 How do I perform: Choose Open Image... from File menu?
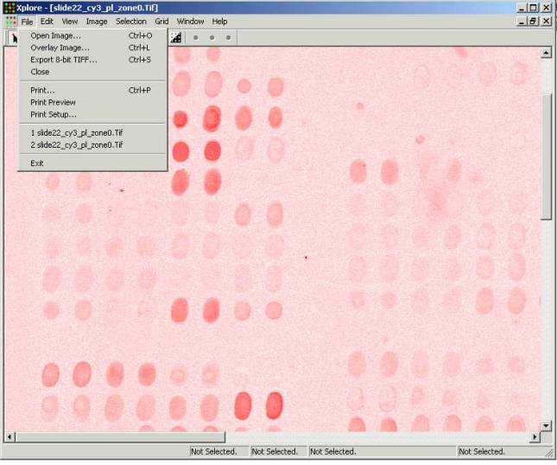[92, 35]
